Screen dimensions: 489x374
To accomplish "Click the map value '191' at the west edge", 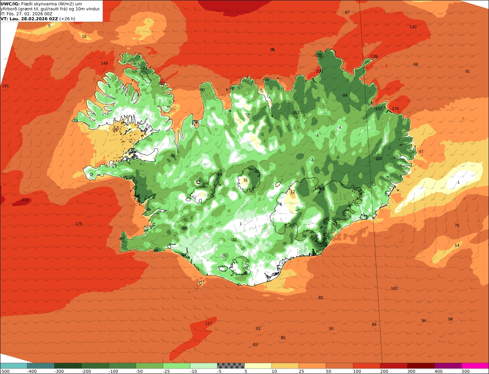I will 5,86.
